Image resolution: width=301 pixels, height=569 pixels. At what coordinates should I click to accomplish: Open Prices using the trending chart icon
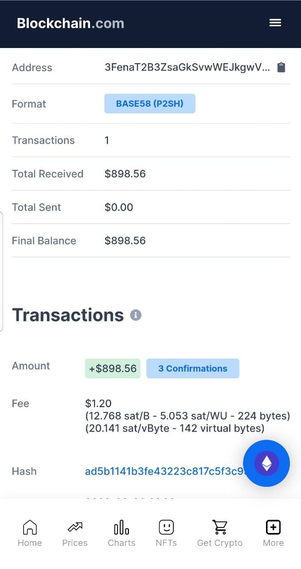pos(74,532)
